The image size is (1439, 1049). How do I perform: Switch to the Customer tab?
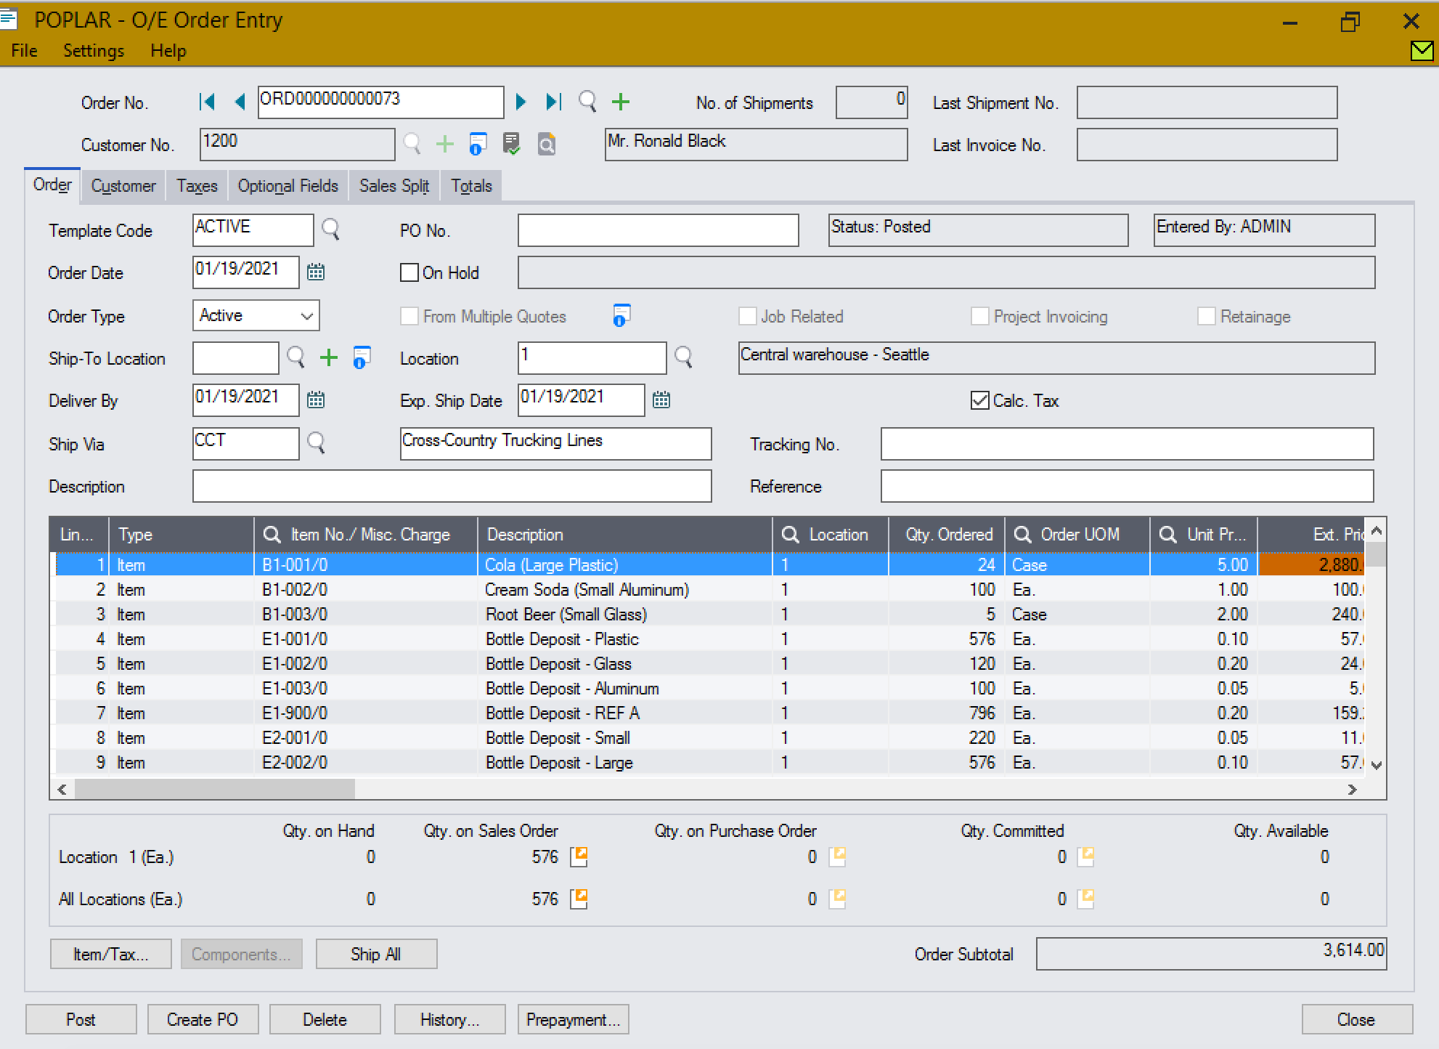(x=123, y=186)
